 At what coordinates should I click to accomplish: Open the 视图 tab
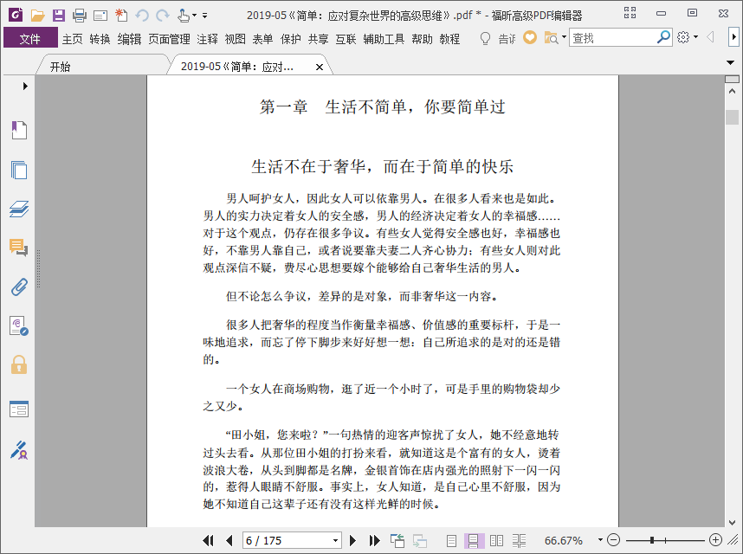point(235,39)
